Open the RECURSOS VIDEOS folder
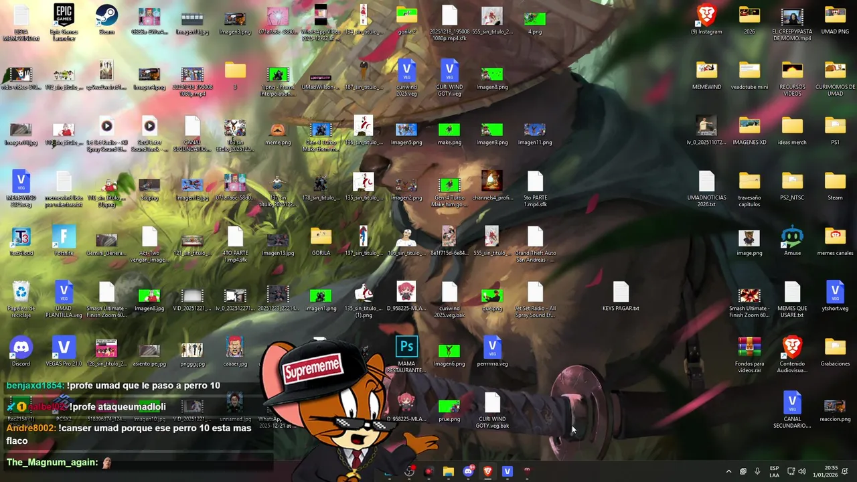The image size is (857, 482). 792,78
